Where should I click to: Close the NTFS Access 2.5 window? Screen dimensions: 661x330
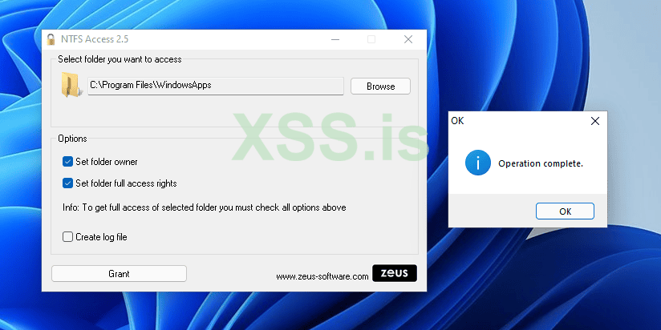(x=408, y=39)
